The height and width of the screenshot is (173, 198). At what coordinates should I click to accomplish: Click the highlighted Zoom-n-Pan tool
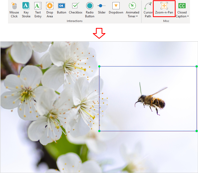[x=164, y=9]
